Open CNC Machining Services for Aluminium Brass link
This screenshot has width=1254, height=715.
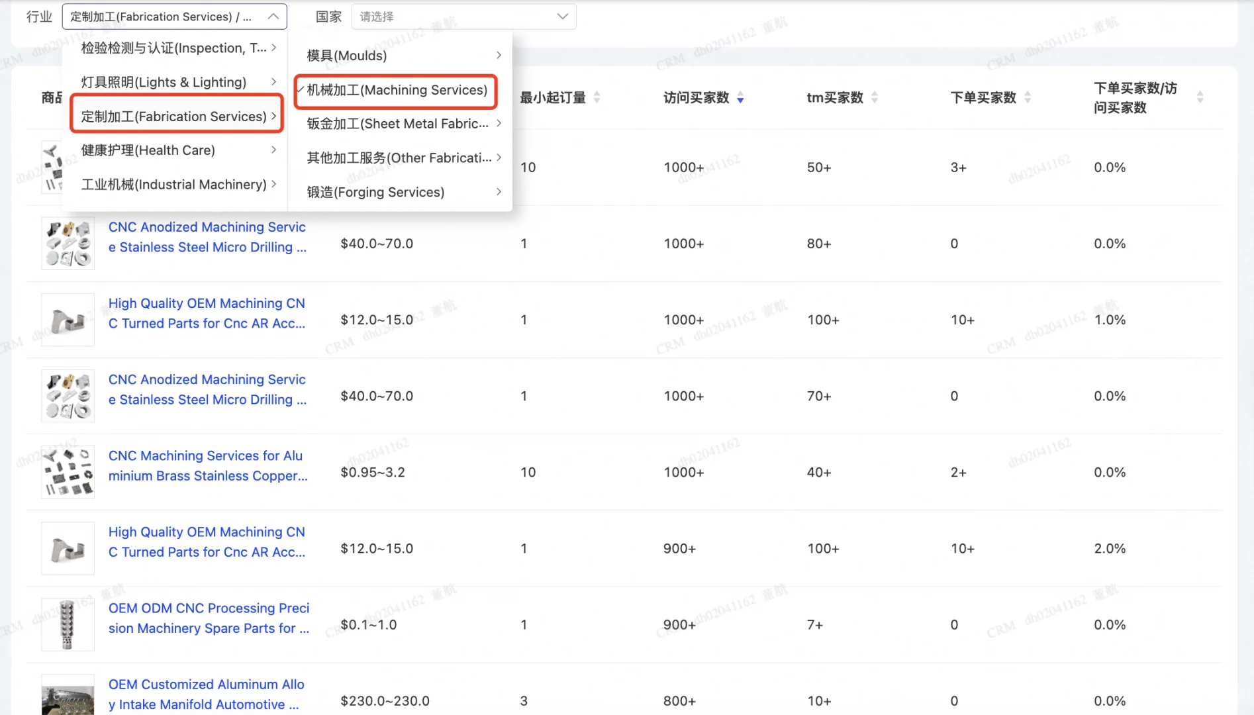click(x=209, y=465)
